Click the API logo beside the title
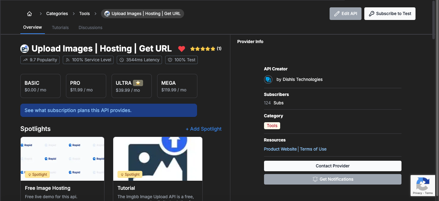The height and width of the screenshot is (201, 439). (x=24, y=48)
